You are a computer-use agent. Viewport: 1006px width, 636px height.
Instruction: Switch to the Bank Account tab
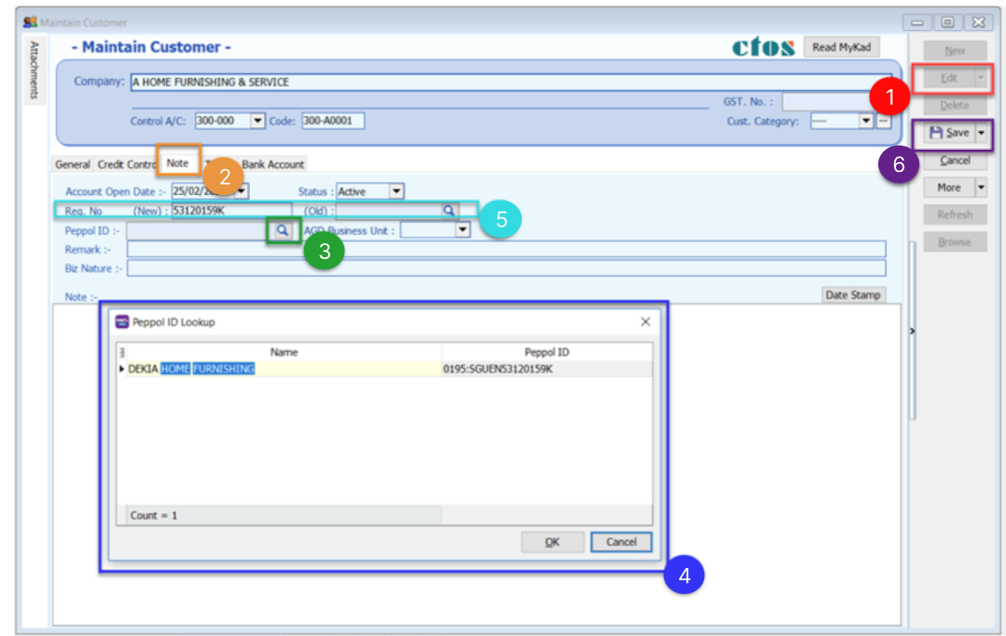273,165
